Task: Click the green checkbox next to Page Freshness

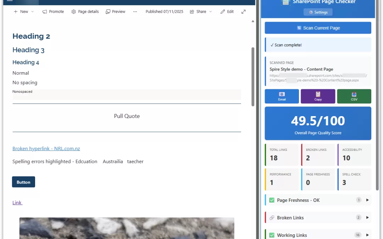Action: (272, 200)
